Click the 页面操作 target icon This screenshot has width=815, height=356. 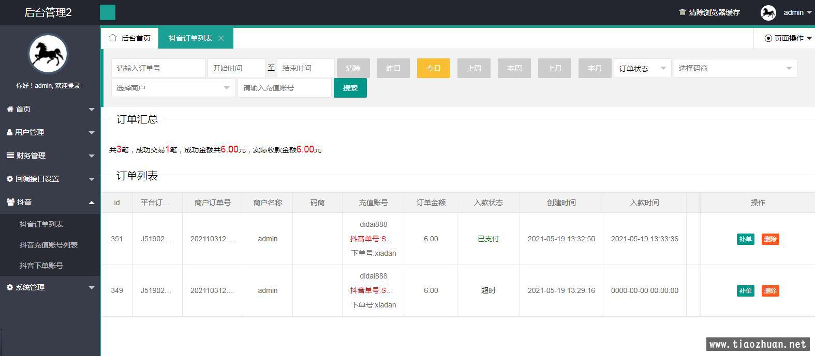pyautogui.click(x=768, y=38)
